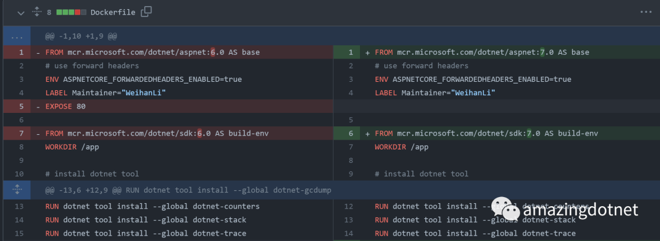Select hunk header '@@ -1,10 +1,9 @@'
660x241 pixels.
(81, 37)
